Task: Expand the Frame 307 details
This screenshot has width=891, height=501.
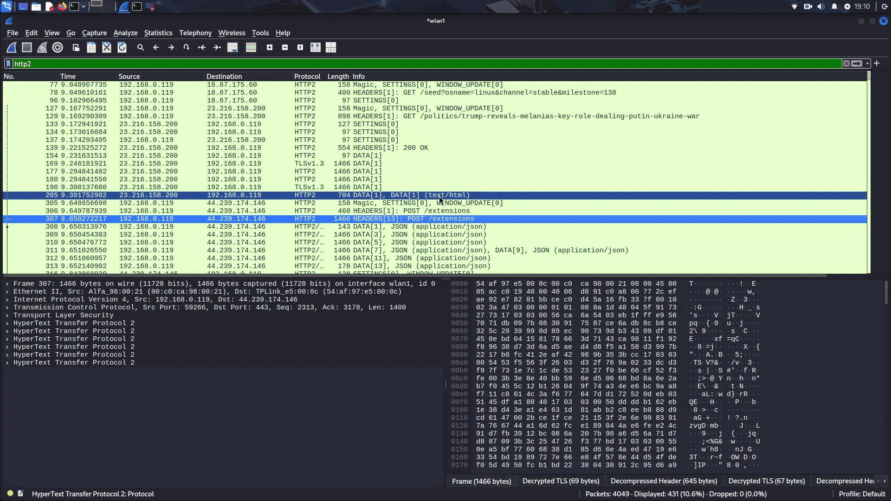Action: [7, 283]
